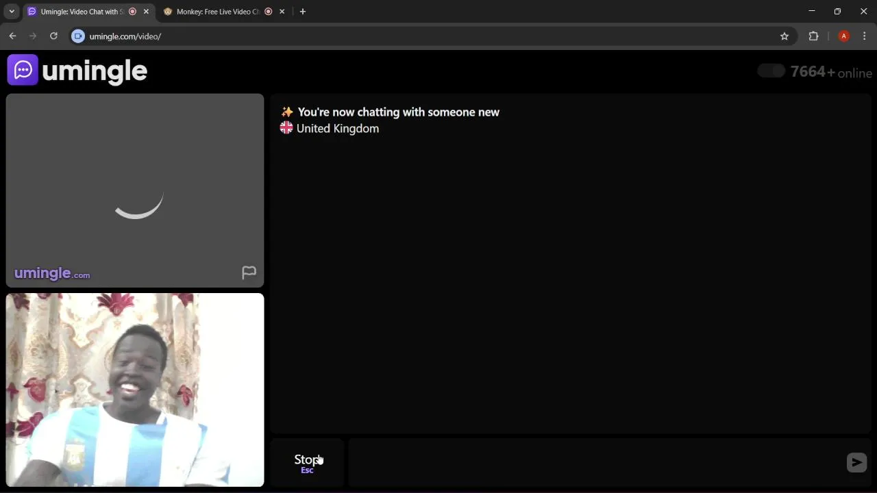Restore down the browser window

pos(837,12)
